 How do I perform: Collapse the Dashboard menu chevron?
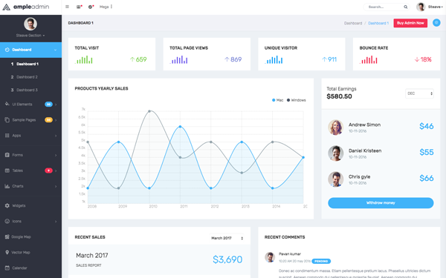[x=55, y=50]
